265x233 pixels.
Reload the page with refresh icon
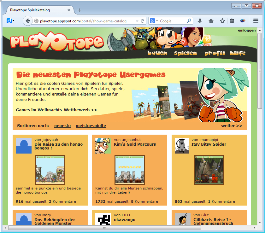[142, 20]
